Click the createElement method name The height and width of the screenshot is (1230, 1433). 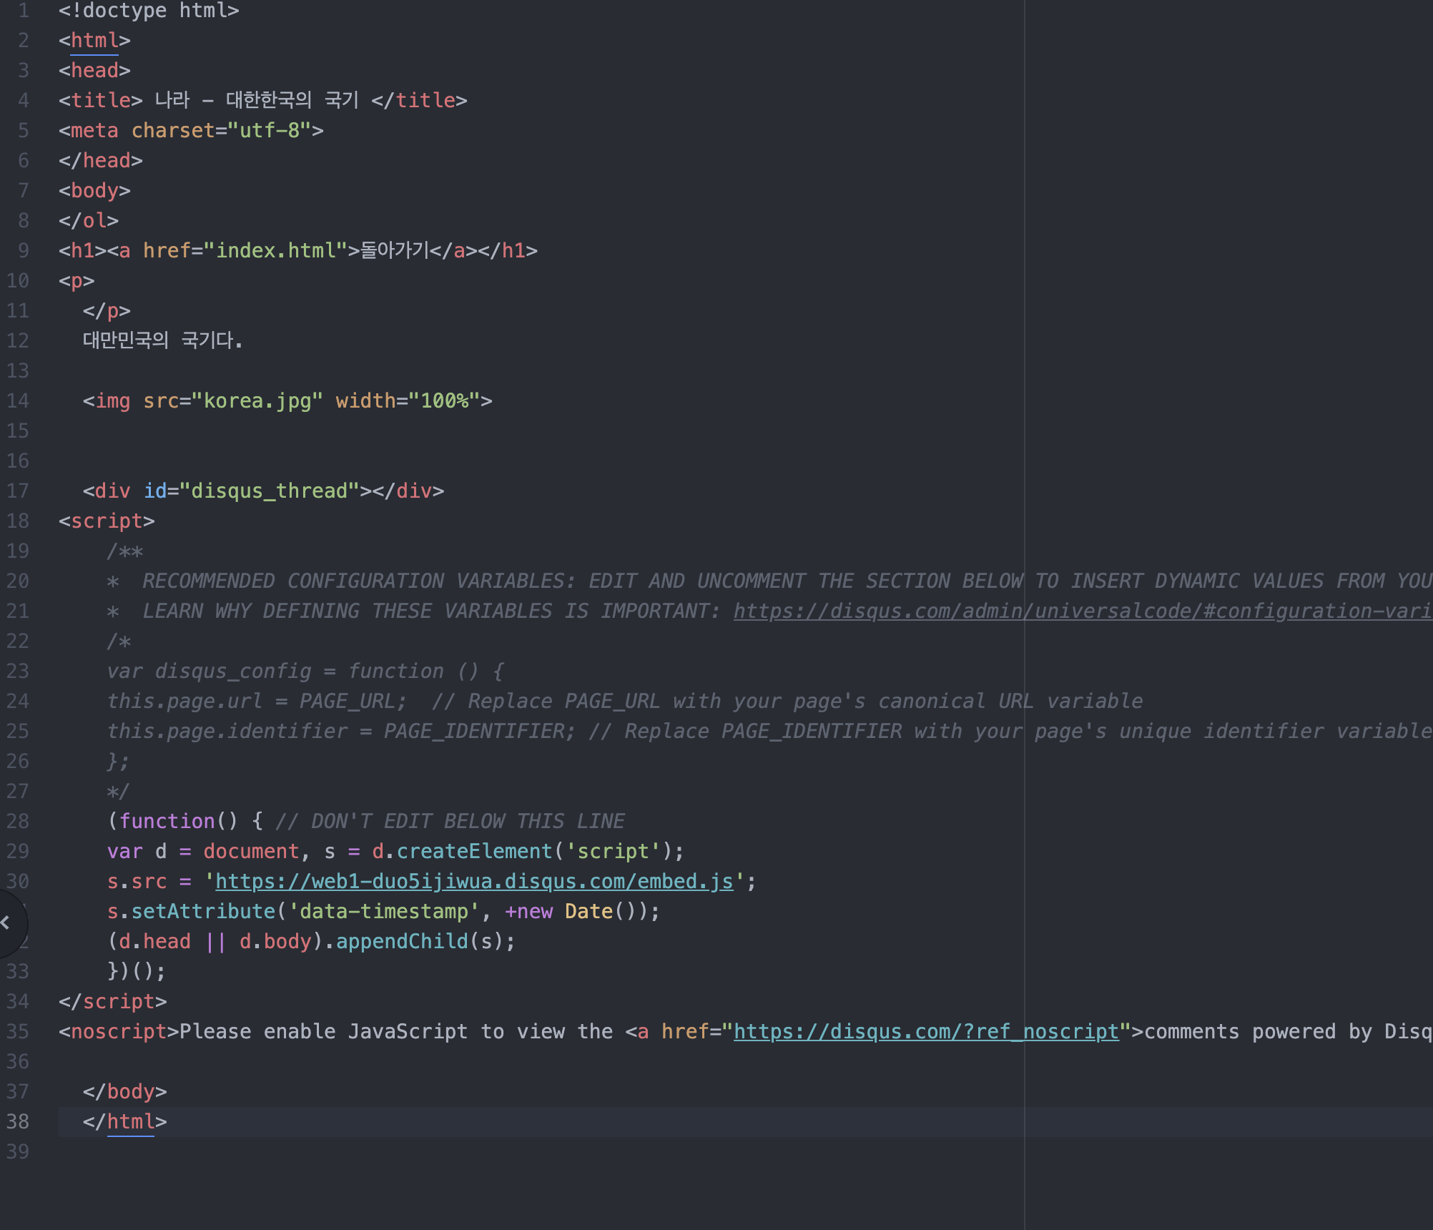point(474,851)
